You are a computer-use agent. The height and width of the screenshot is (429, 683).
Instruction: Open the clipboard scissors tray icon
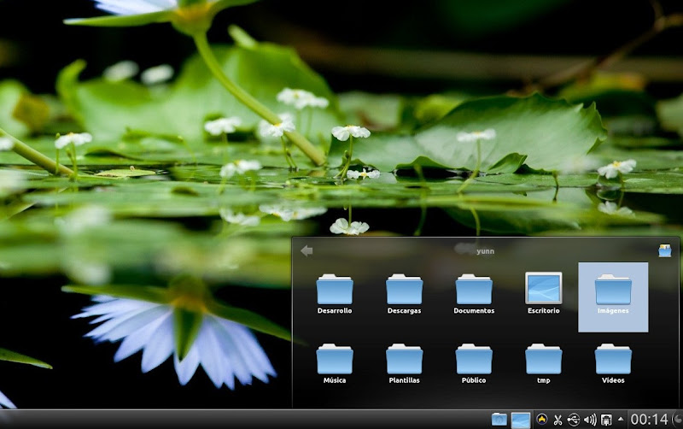557,420
